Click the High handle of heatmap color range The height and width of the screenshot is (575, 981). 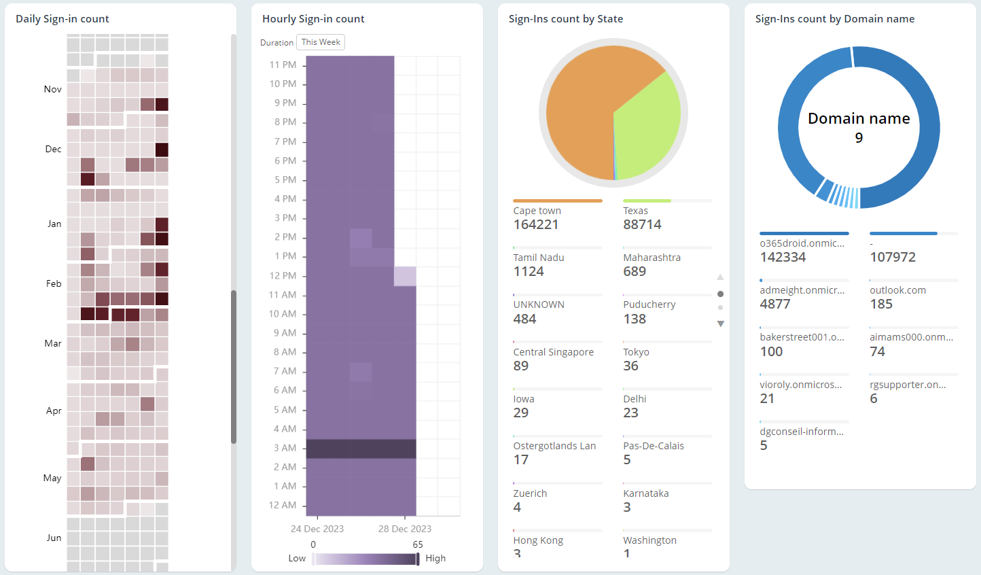tap(417, 559)
